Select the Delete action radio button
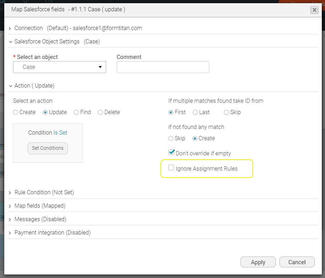325x278 pixels. point(100,112)
